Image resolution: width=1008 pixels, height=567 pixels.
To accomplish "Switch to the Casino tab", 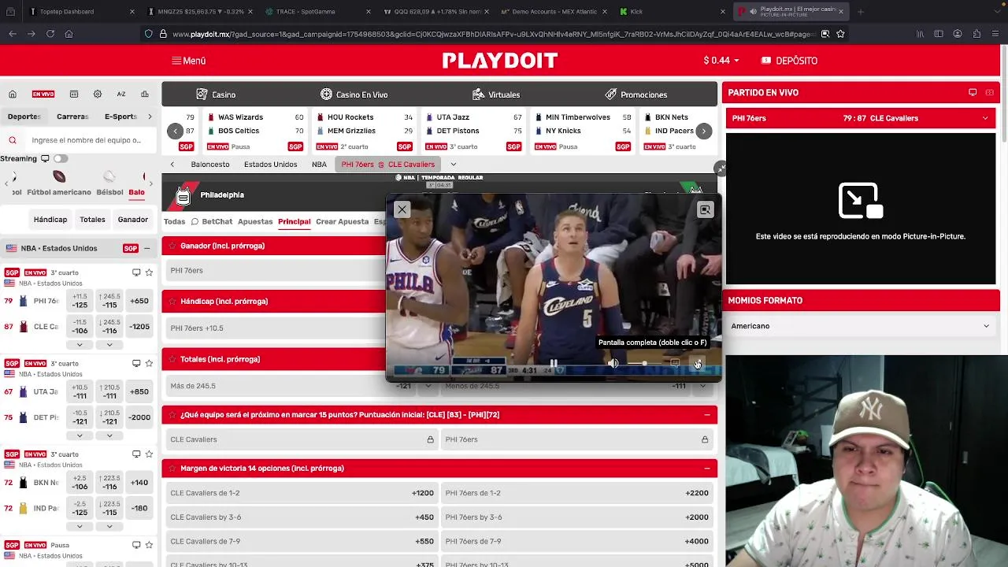I will click(216, 94).
